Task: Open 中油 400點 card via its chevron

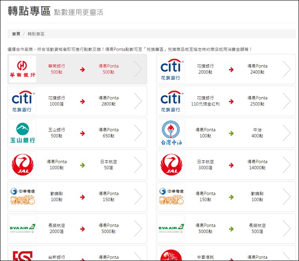Action: (287, 133)
